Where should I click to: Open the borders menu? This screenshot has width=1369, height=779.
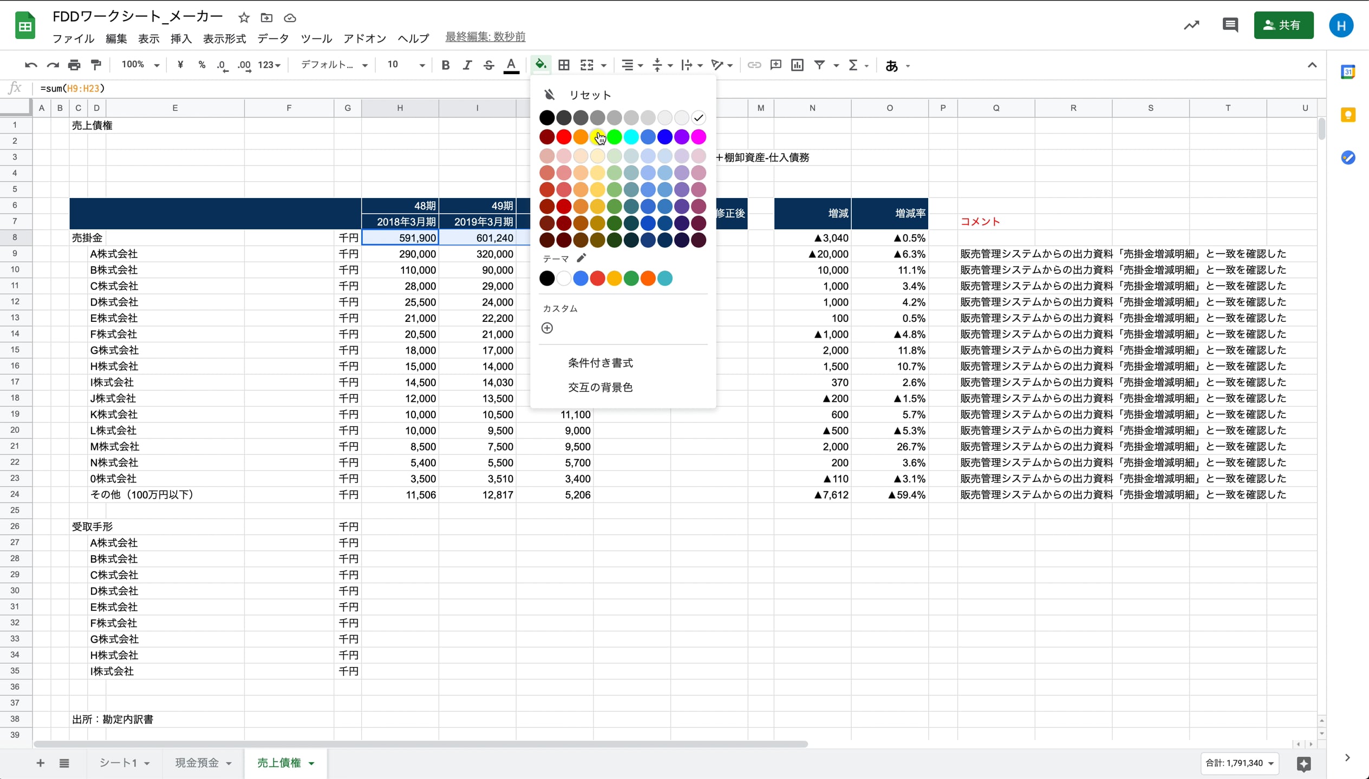point(564,65)
